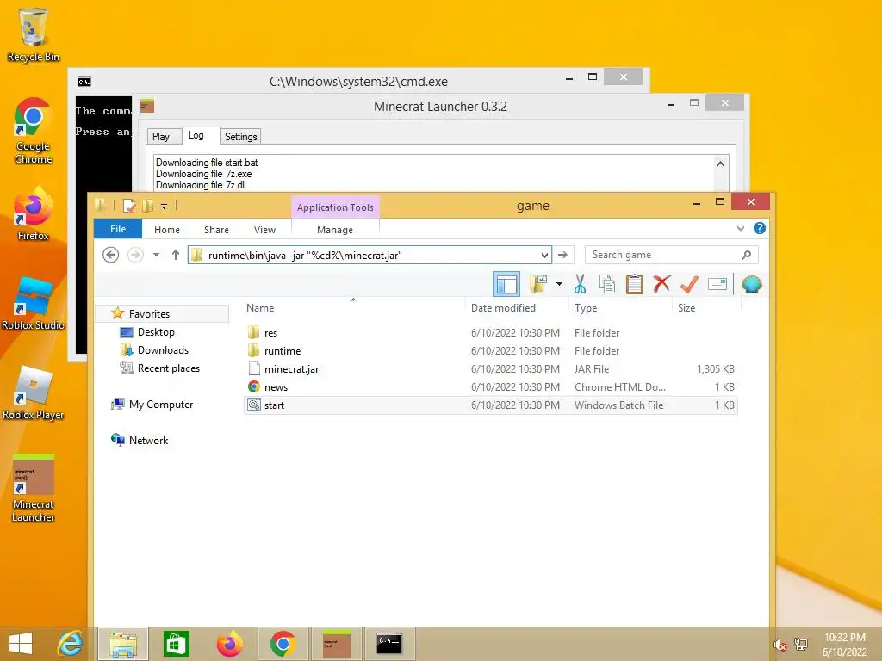Screen dimensions: 882x661
Task: Select Recent places in navigation pane
Action: tap(168, 368)
